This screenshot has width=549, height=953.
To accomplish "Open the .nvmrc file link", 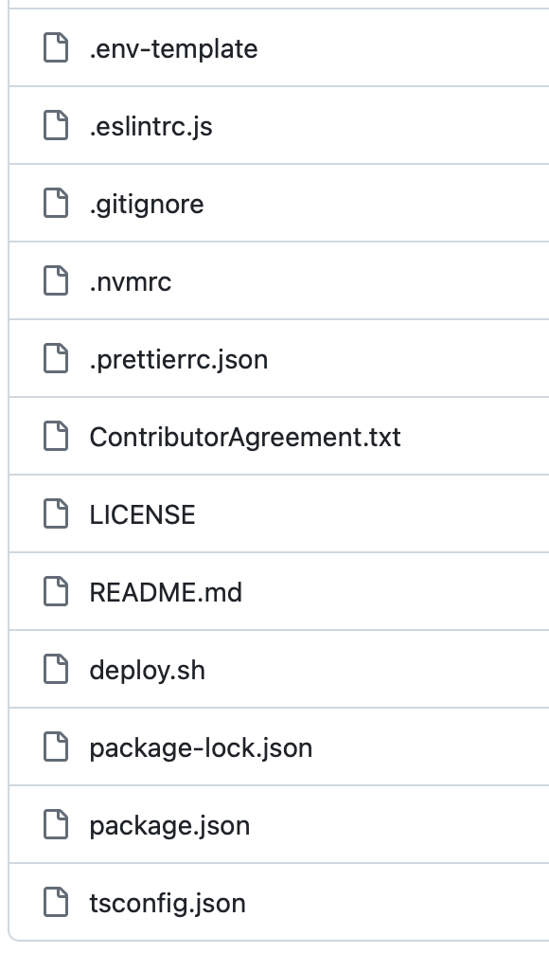I will tap(131, 282).
